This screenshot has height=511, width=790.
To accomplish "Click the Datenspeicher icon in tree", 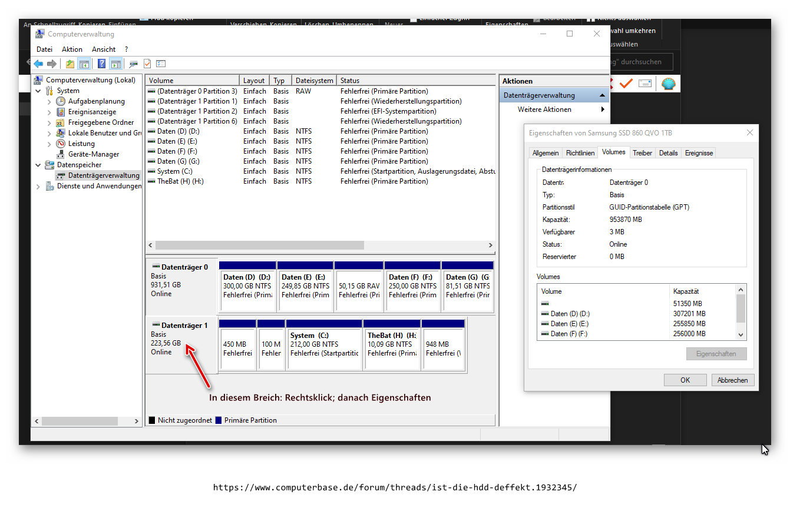I will point(49,165).
